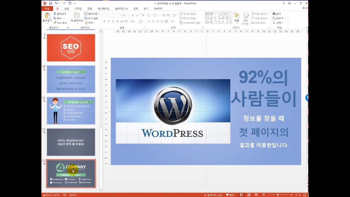Open Layout (레이아웃) dropdown

92,14
